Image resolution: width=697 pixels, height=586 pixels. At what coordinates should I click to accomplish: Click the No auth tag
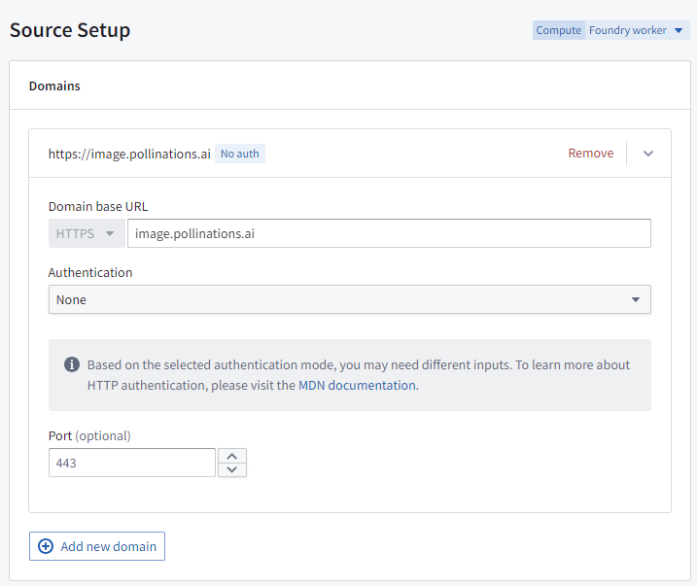pyautogui.click(x=239, y=154)
